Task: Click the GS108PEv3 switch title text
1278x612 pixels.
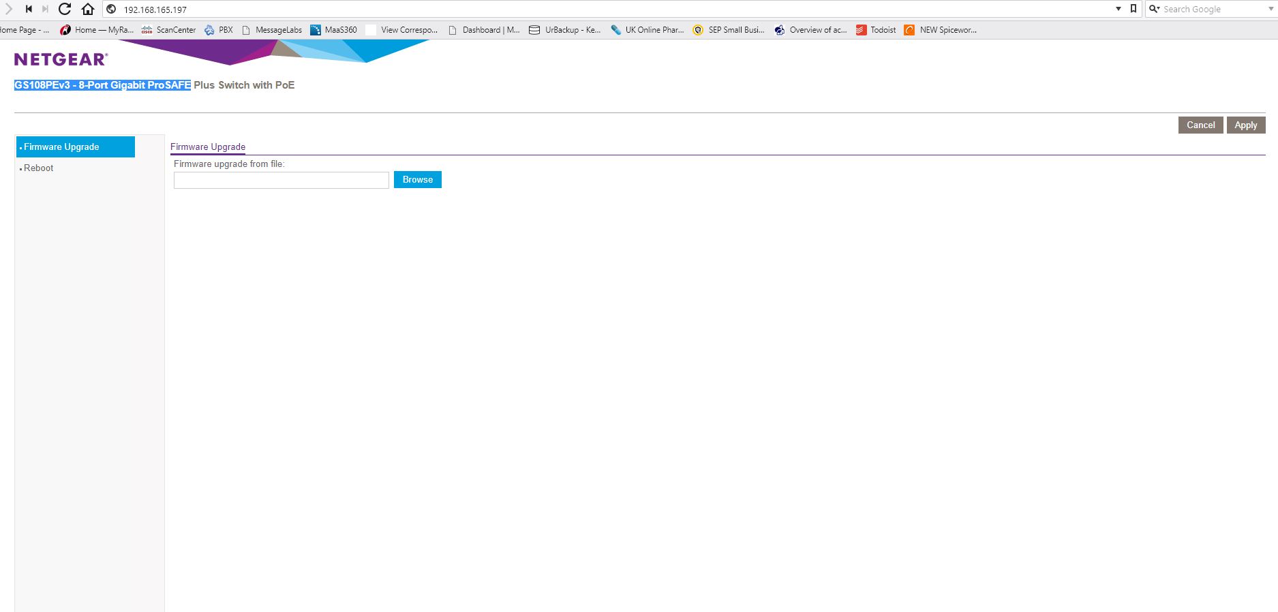Action: 154,85
